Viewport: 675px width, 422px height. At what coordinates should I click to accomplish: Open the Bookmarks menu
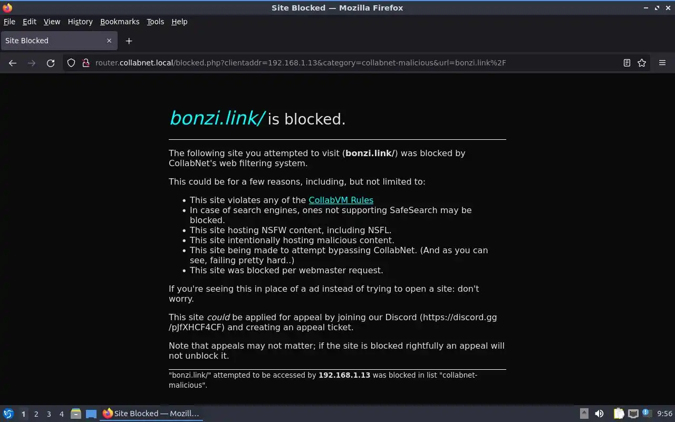(120, 22)
